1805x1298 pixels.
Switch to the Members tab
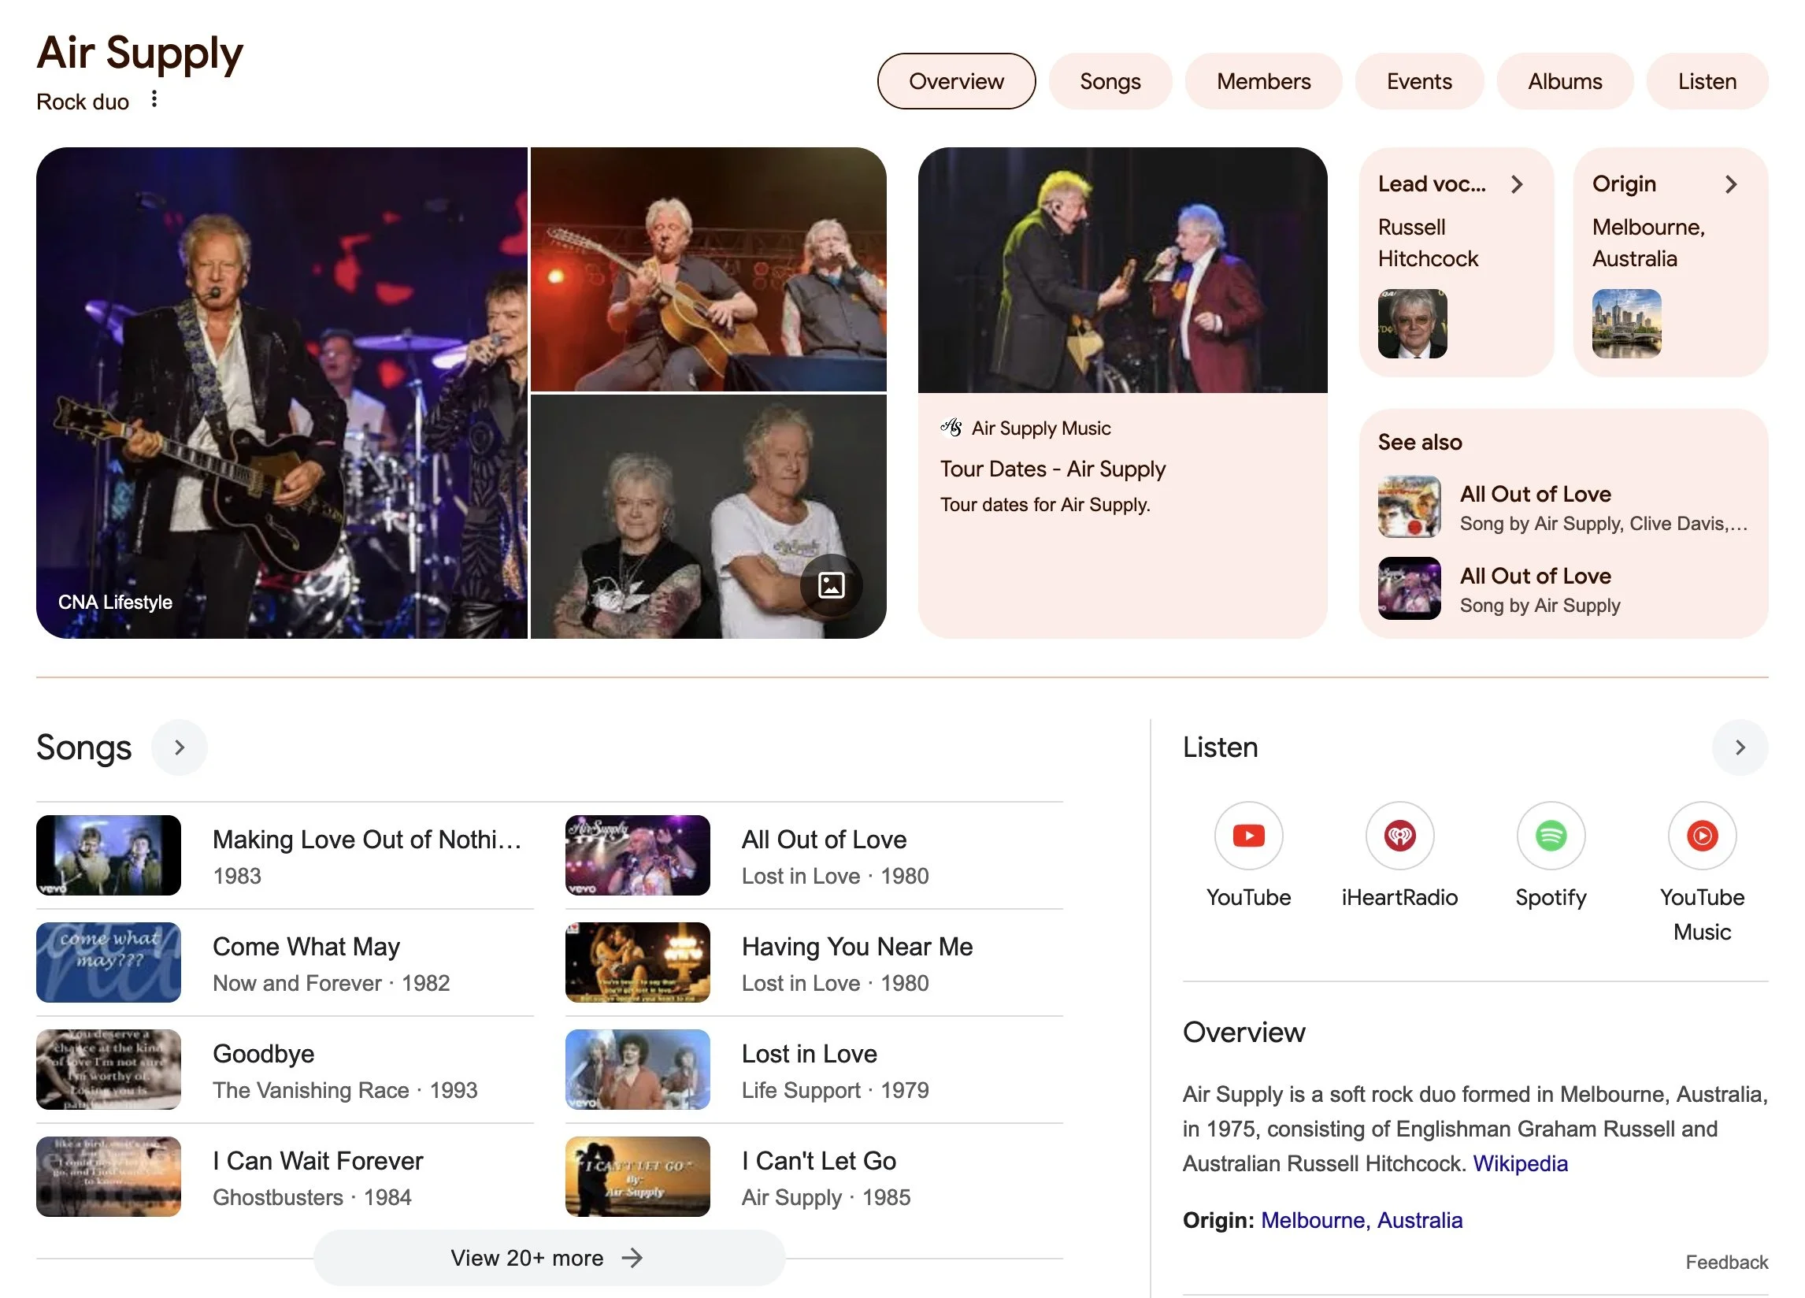point(1263,81)
